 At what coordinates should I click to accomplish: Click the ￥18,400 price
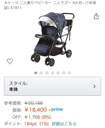click(x=35, y=110)
